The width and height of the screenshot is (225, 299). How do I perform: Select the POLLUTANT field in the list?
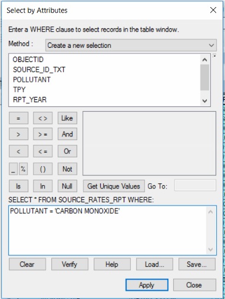point(32,80)
